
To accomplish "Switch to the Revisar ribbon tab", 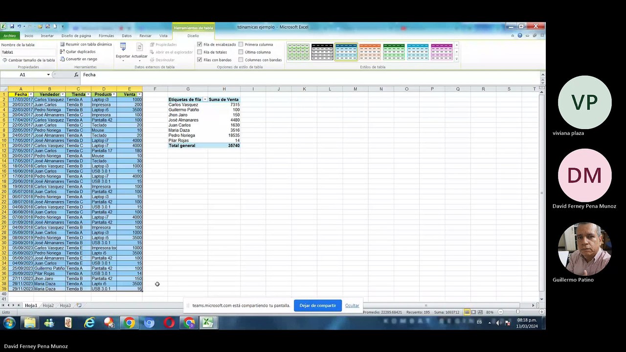I will (x=145, y=36).
